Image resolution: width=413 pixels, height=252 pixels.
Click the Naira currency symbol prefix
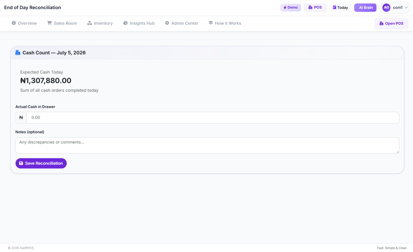pos(21,118)
